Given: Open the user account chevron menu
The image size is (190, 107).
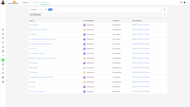Looking at the screenshot, I should [x=188, y=2].
